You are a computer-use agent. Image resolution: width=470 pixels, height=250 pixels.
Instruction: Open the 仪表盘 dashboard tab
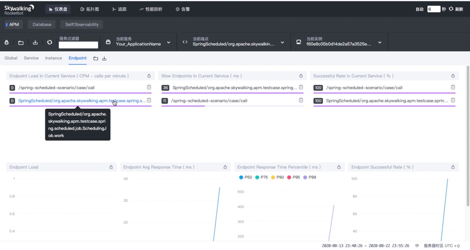coord(58,9)
